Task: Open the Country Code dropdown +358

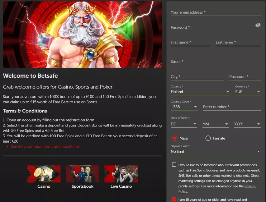Action: tap(184, 107)
